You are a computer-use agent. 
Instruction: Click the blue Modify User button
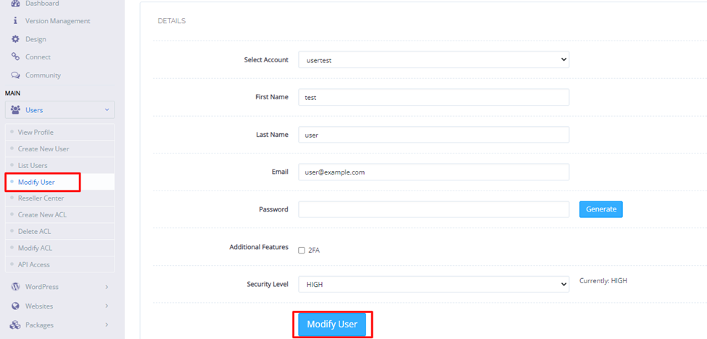point(332,324)
